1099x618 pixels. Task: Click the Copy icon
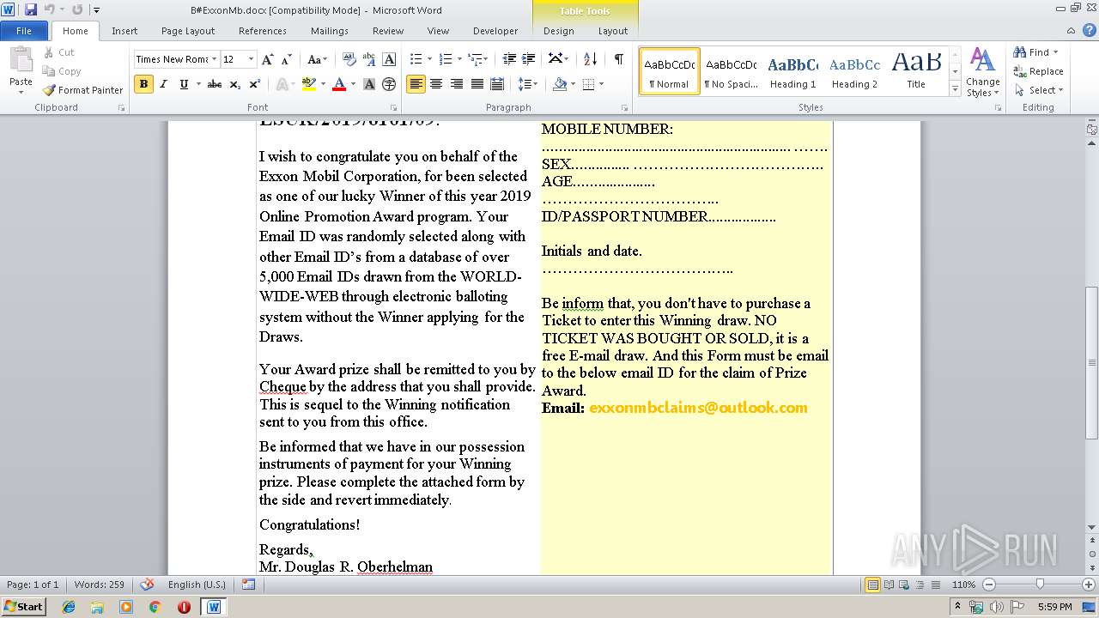[62, 71]
